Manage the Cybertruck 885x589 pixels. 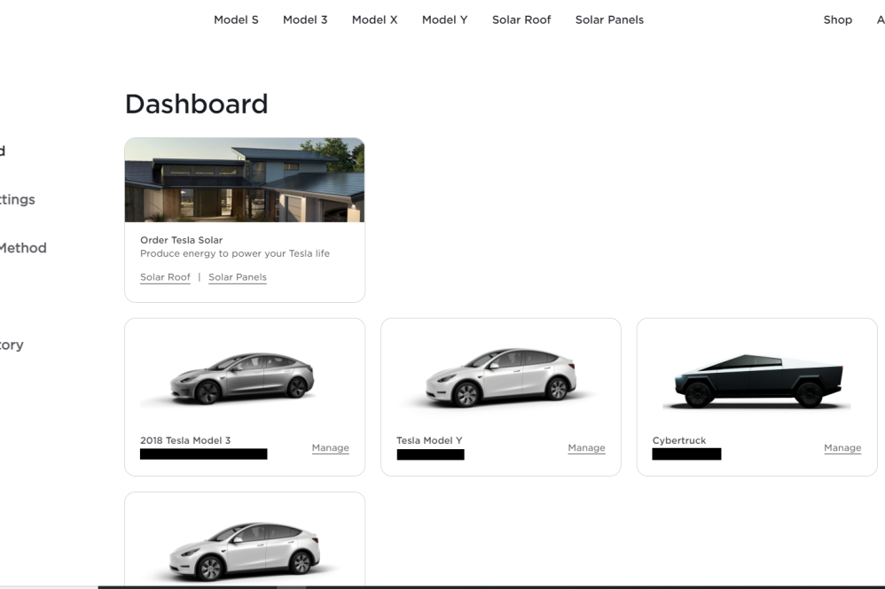[842, 447]
